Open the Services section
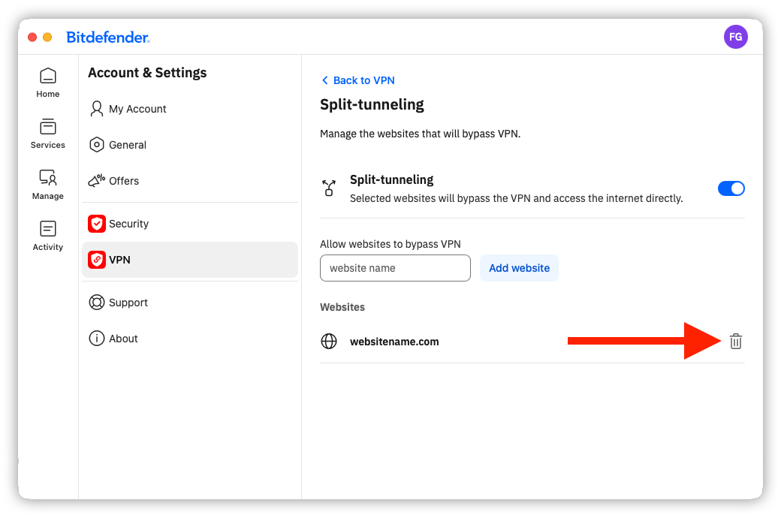 coord(48,134)
